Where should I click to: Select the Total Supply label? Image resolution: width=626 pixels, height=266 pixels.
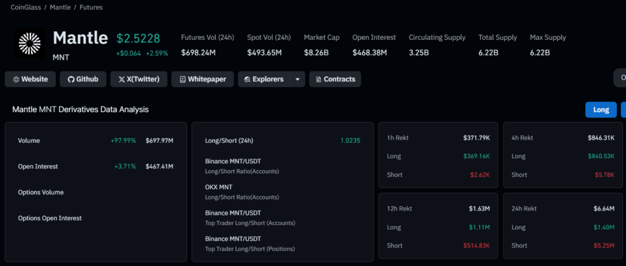(498, 37)
